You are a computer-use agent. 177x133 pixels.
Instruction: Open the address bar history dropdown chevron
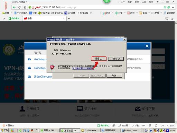coord(173,8)
